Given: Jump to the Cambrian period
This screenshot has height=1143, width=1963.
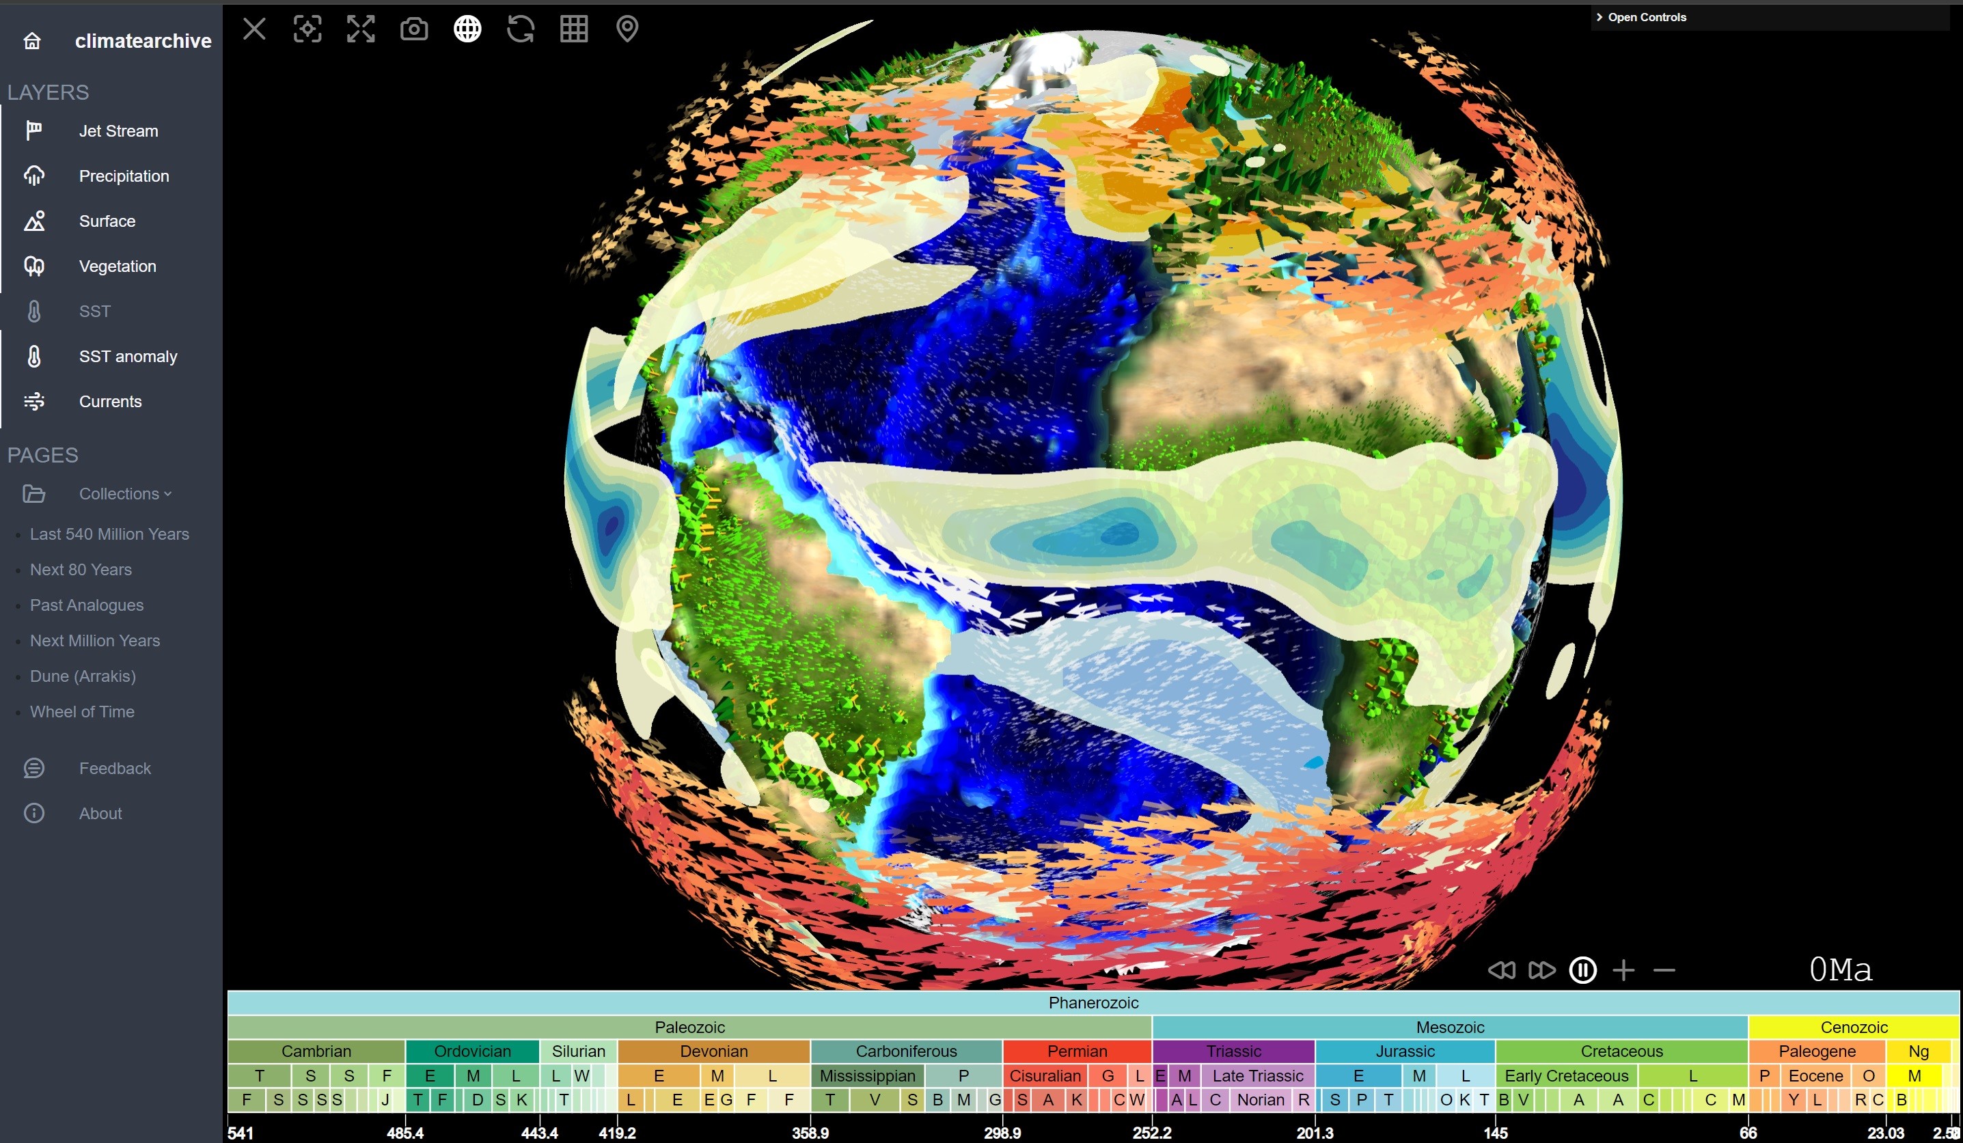Looking at the screenshot, I should [x=316, y=1051].
